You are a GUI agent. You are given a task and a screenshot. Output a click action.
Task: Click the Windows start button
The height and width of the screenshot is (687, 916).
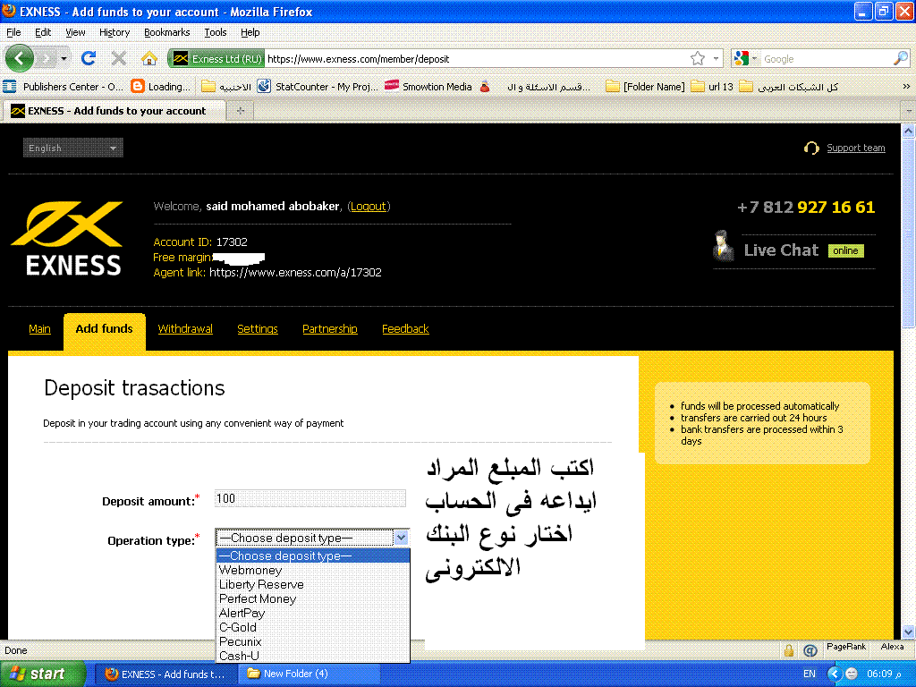pos(43,674)
